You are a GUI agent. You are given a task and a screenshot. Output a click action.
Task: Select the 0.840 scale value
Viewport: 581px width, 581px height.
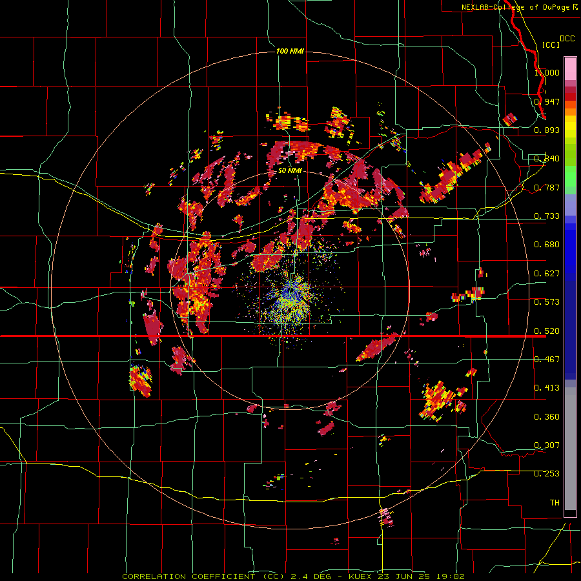[547, 159]
